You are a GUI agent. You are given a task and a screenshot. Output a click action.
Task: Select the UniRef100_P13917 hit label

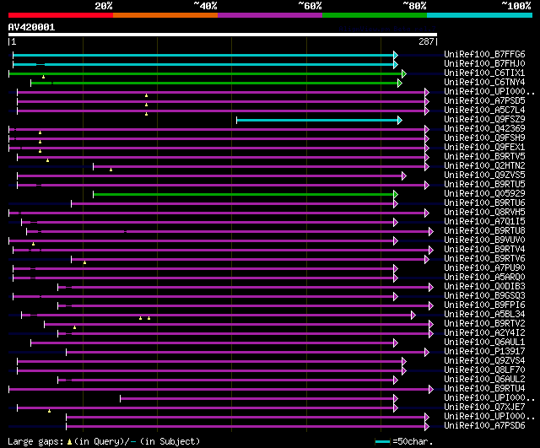coord(484,352)
